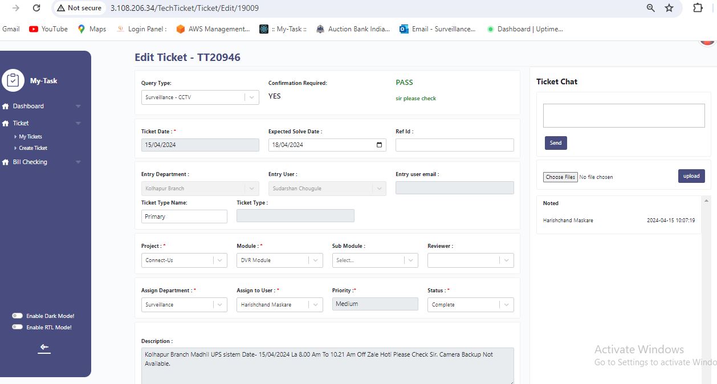The width and height of the screenshot is (717, 384).
Task: Open Email - Surveillance Outlook bookmark
Action: point(438,29)
